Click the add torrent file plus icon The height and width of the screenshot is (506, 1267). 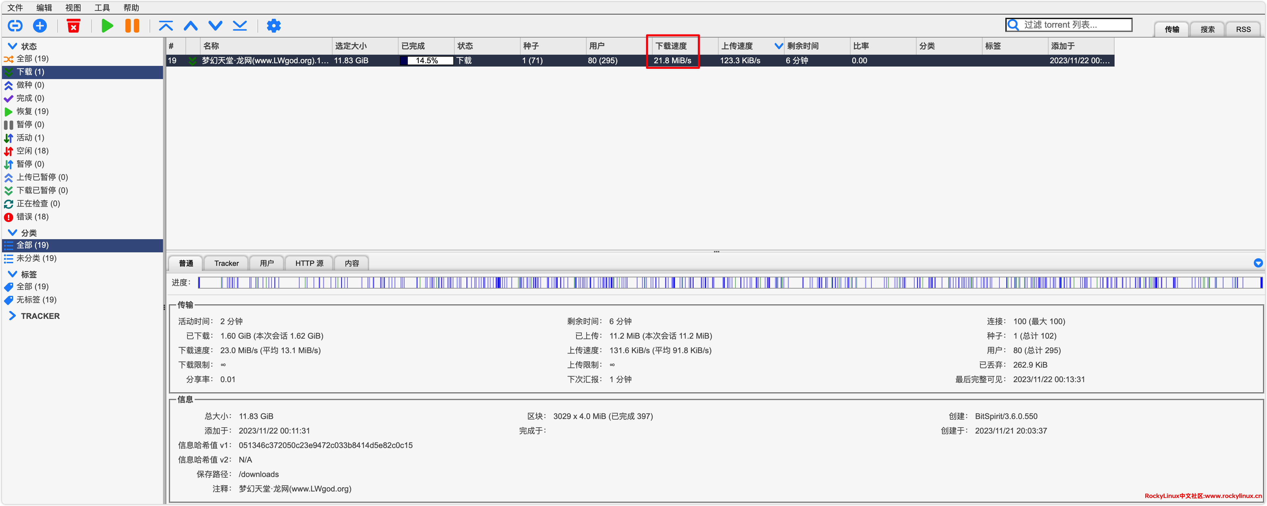click(x=40, y=26)
